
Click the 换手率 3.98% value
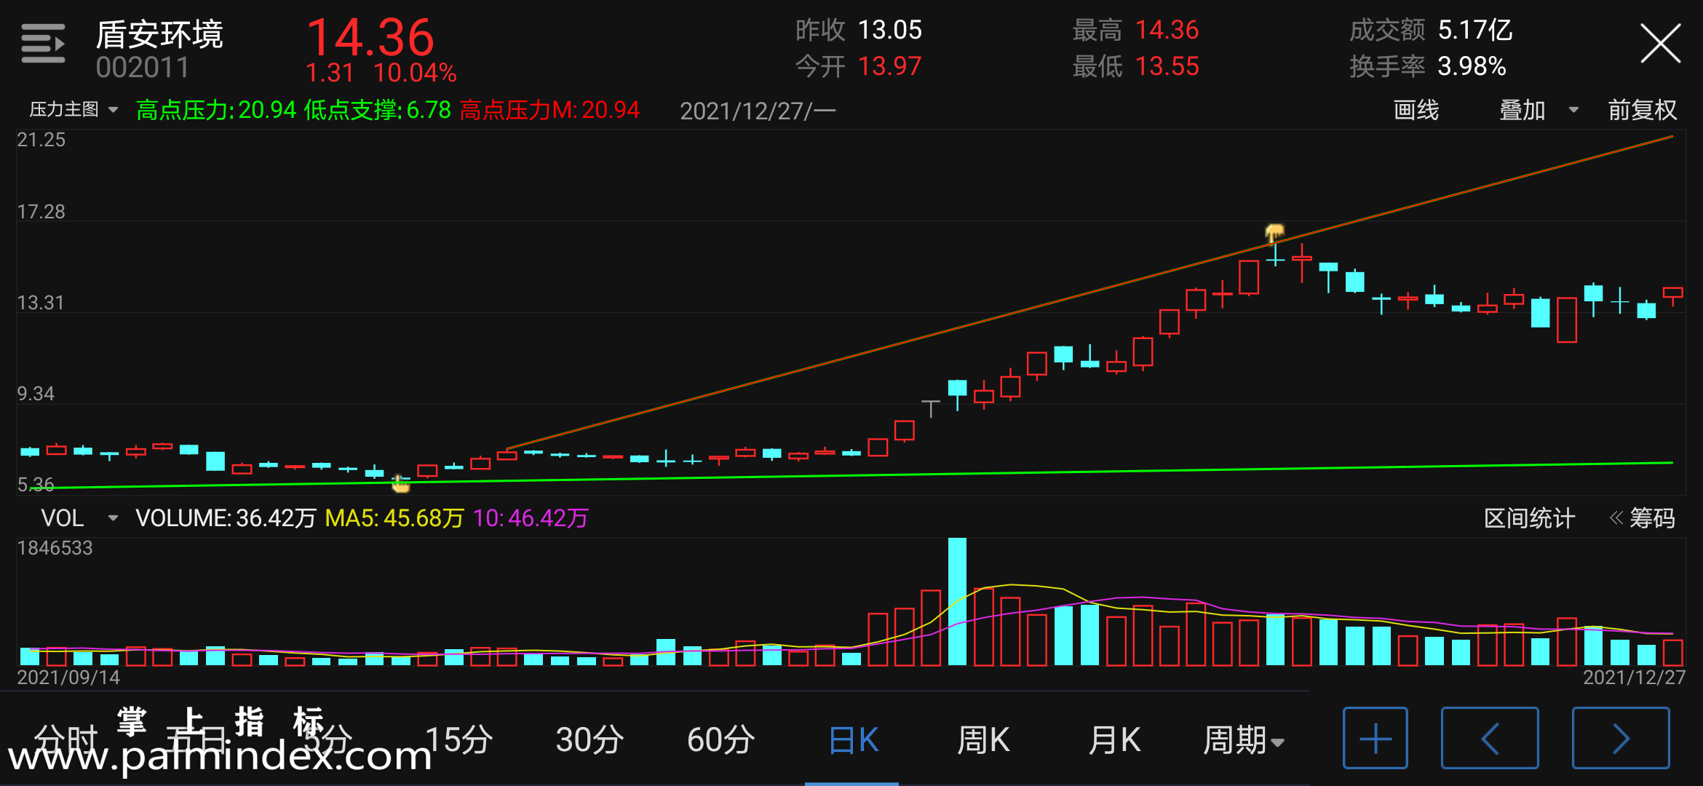click(1472, 66)
